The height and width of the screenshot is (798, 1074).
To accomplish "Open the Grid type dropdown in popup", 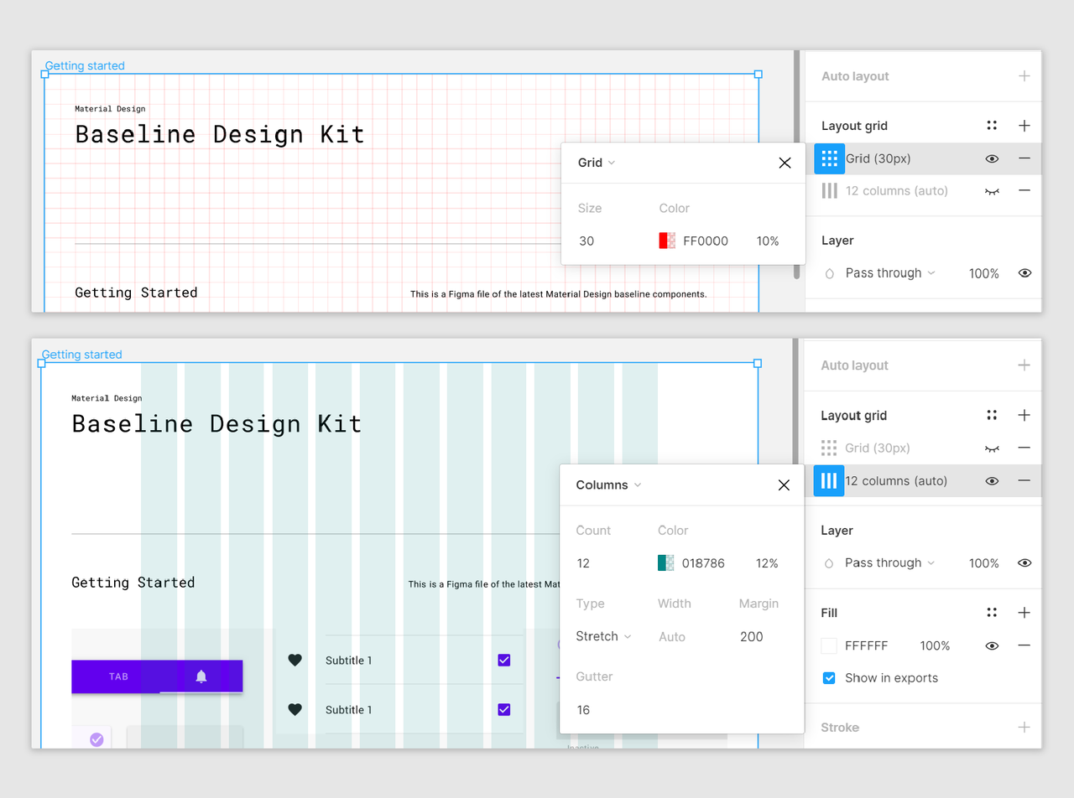I will pos(597,163).
